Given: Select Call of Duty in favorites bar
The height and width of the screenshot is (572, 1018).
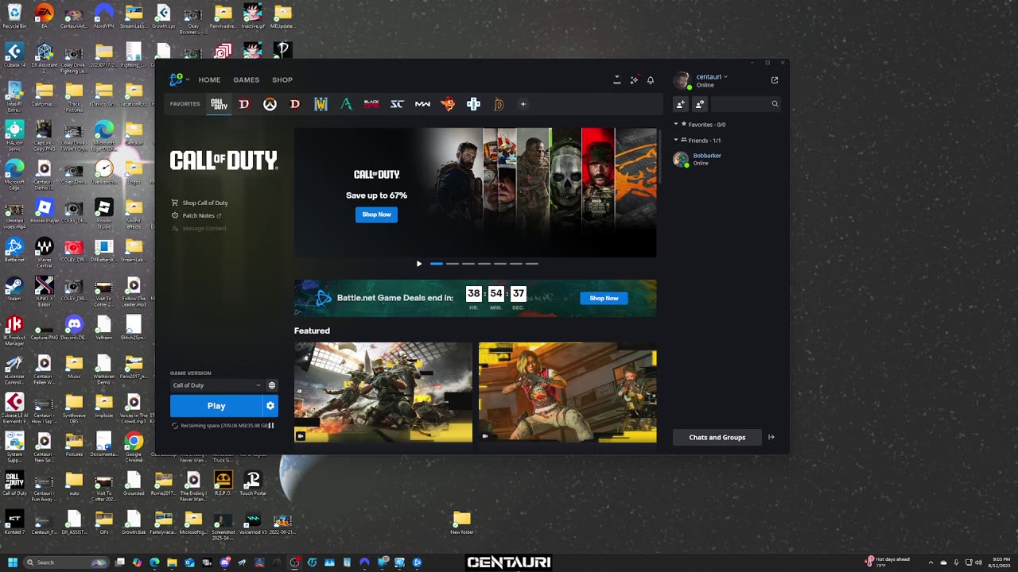Looking at the screenshot, I should [x=219, y=104].
